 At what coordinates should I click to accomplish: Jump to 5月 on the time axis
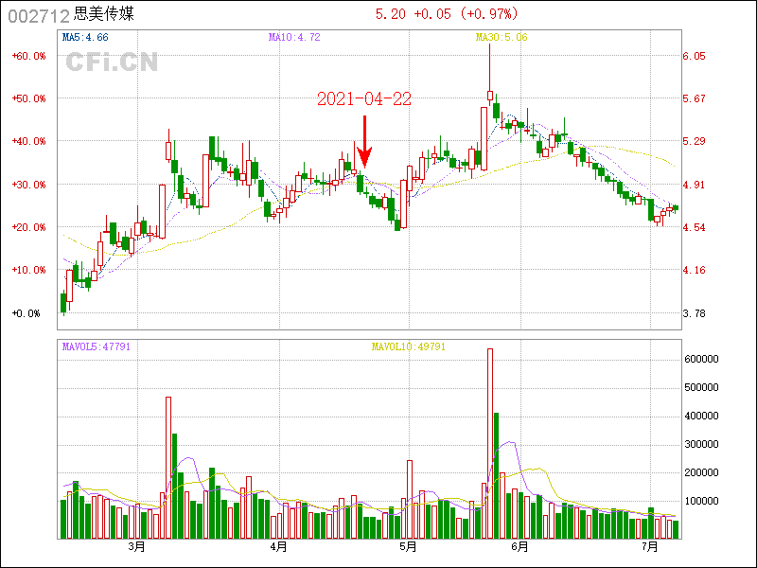point(408,547)
